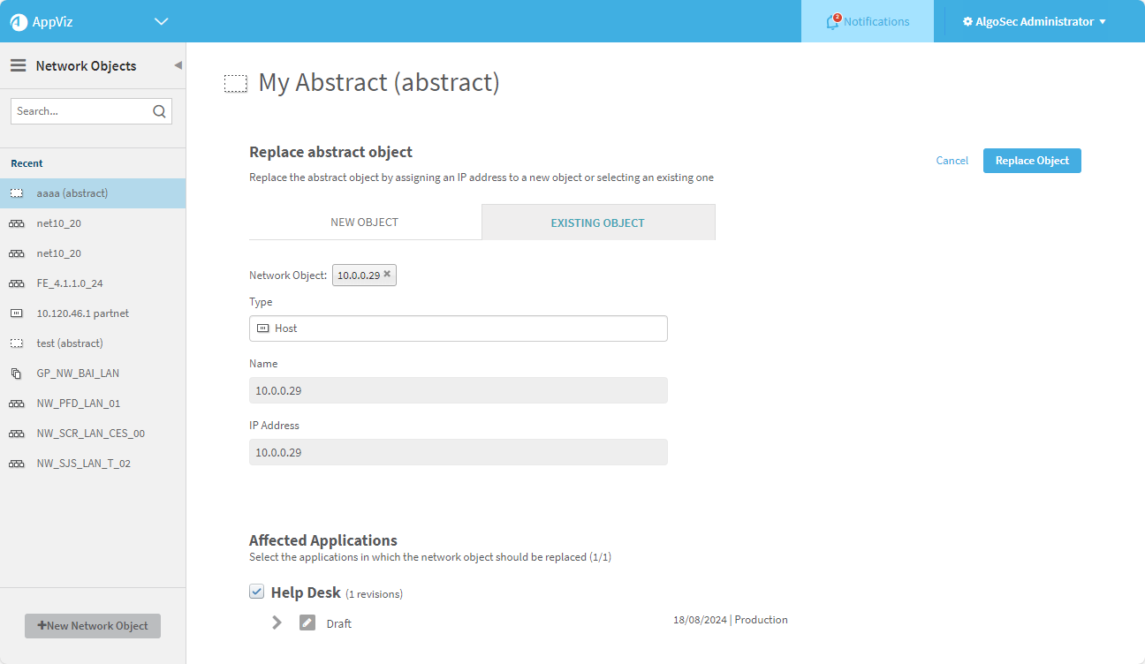Select the aaaa (abstract) object

[72, 193]
